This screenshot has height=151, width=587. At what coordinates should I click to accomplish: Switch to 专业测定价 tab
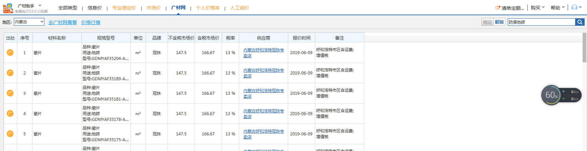[124, 8]
